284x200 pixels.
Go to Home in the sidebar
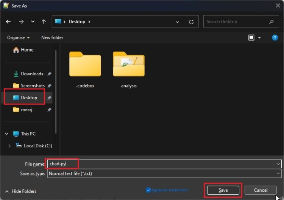coord(23,50)
